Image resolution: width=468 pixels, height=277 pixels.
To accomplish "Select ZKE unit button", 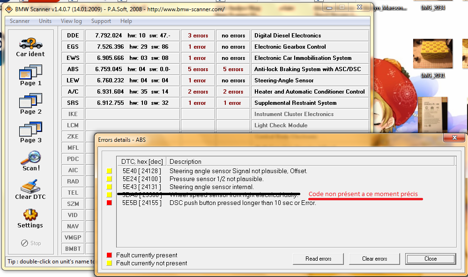I will 73,137.
